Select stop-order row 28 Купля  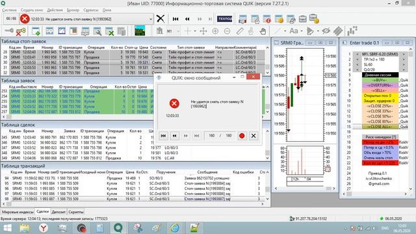(x=133, y=52)
